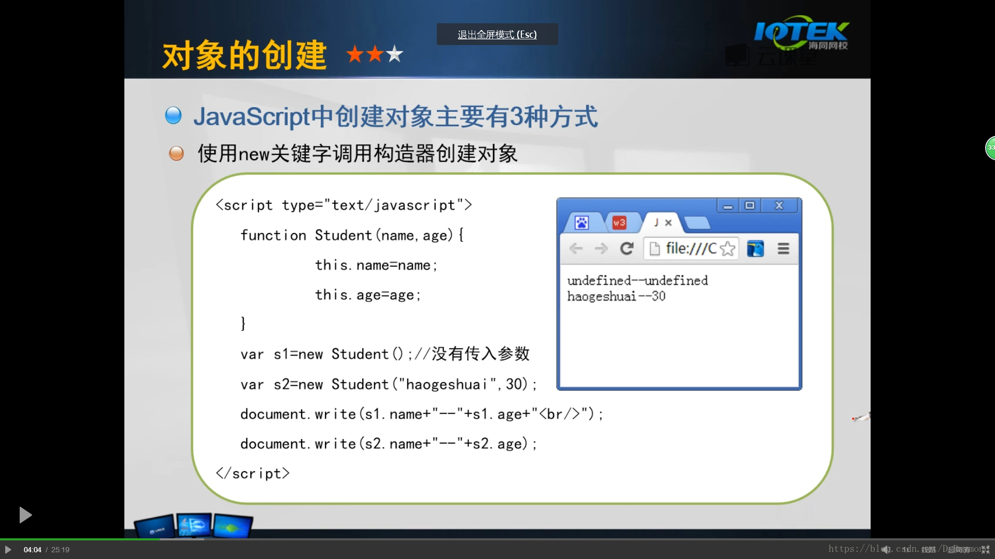Click heading JavaScript中创建对象主要有3种方式
The width and height of the screenshot is (995, 559).
coord(395,116)
